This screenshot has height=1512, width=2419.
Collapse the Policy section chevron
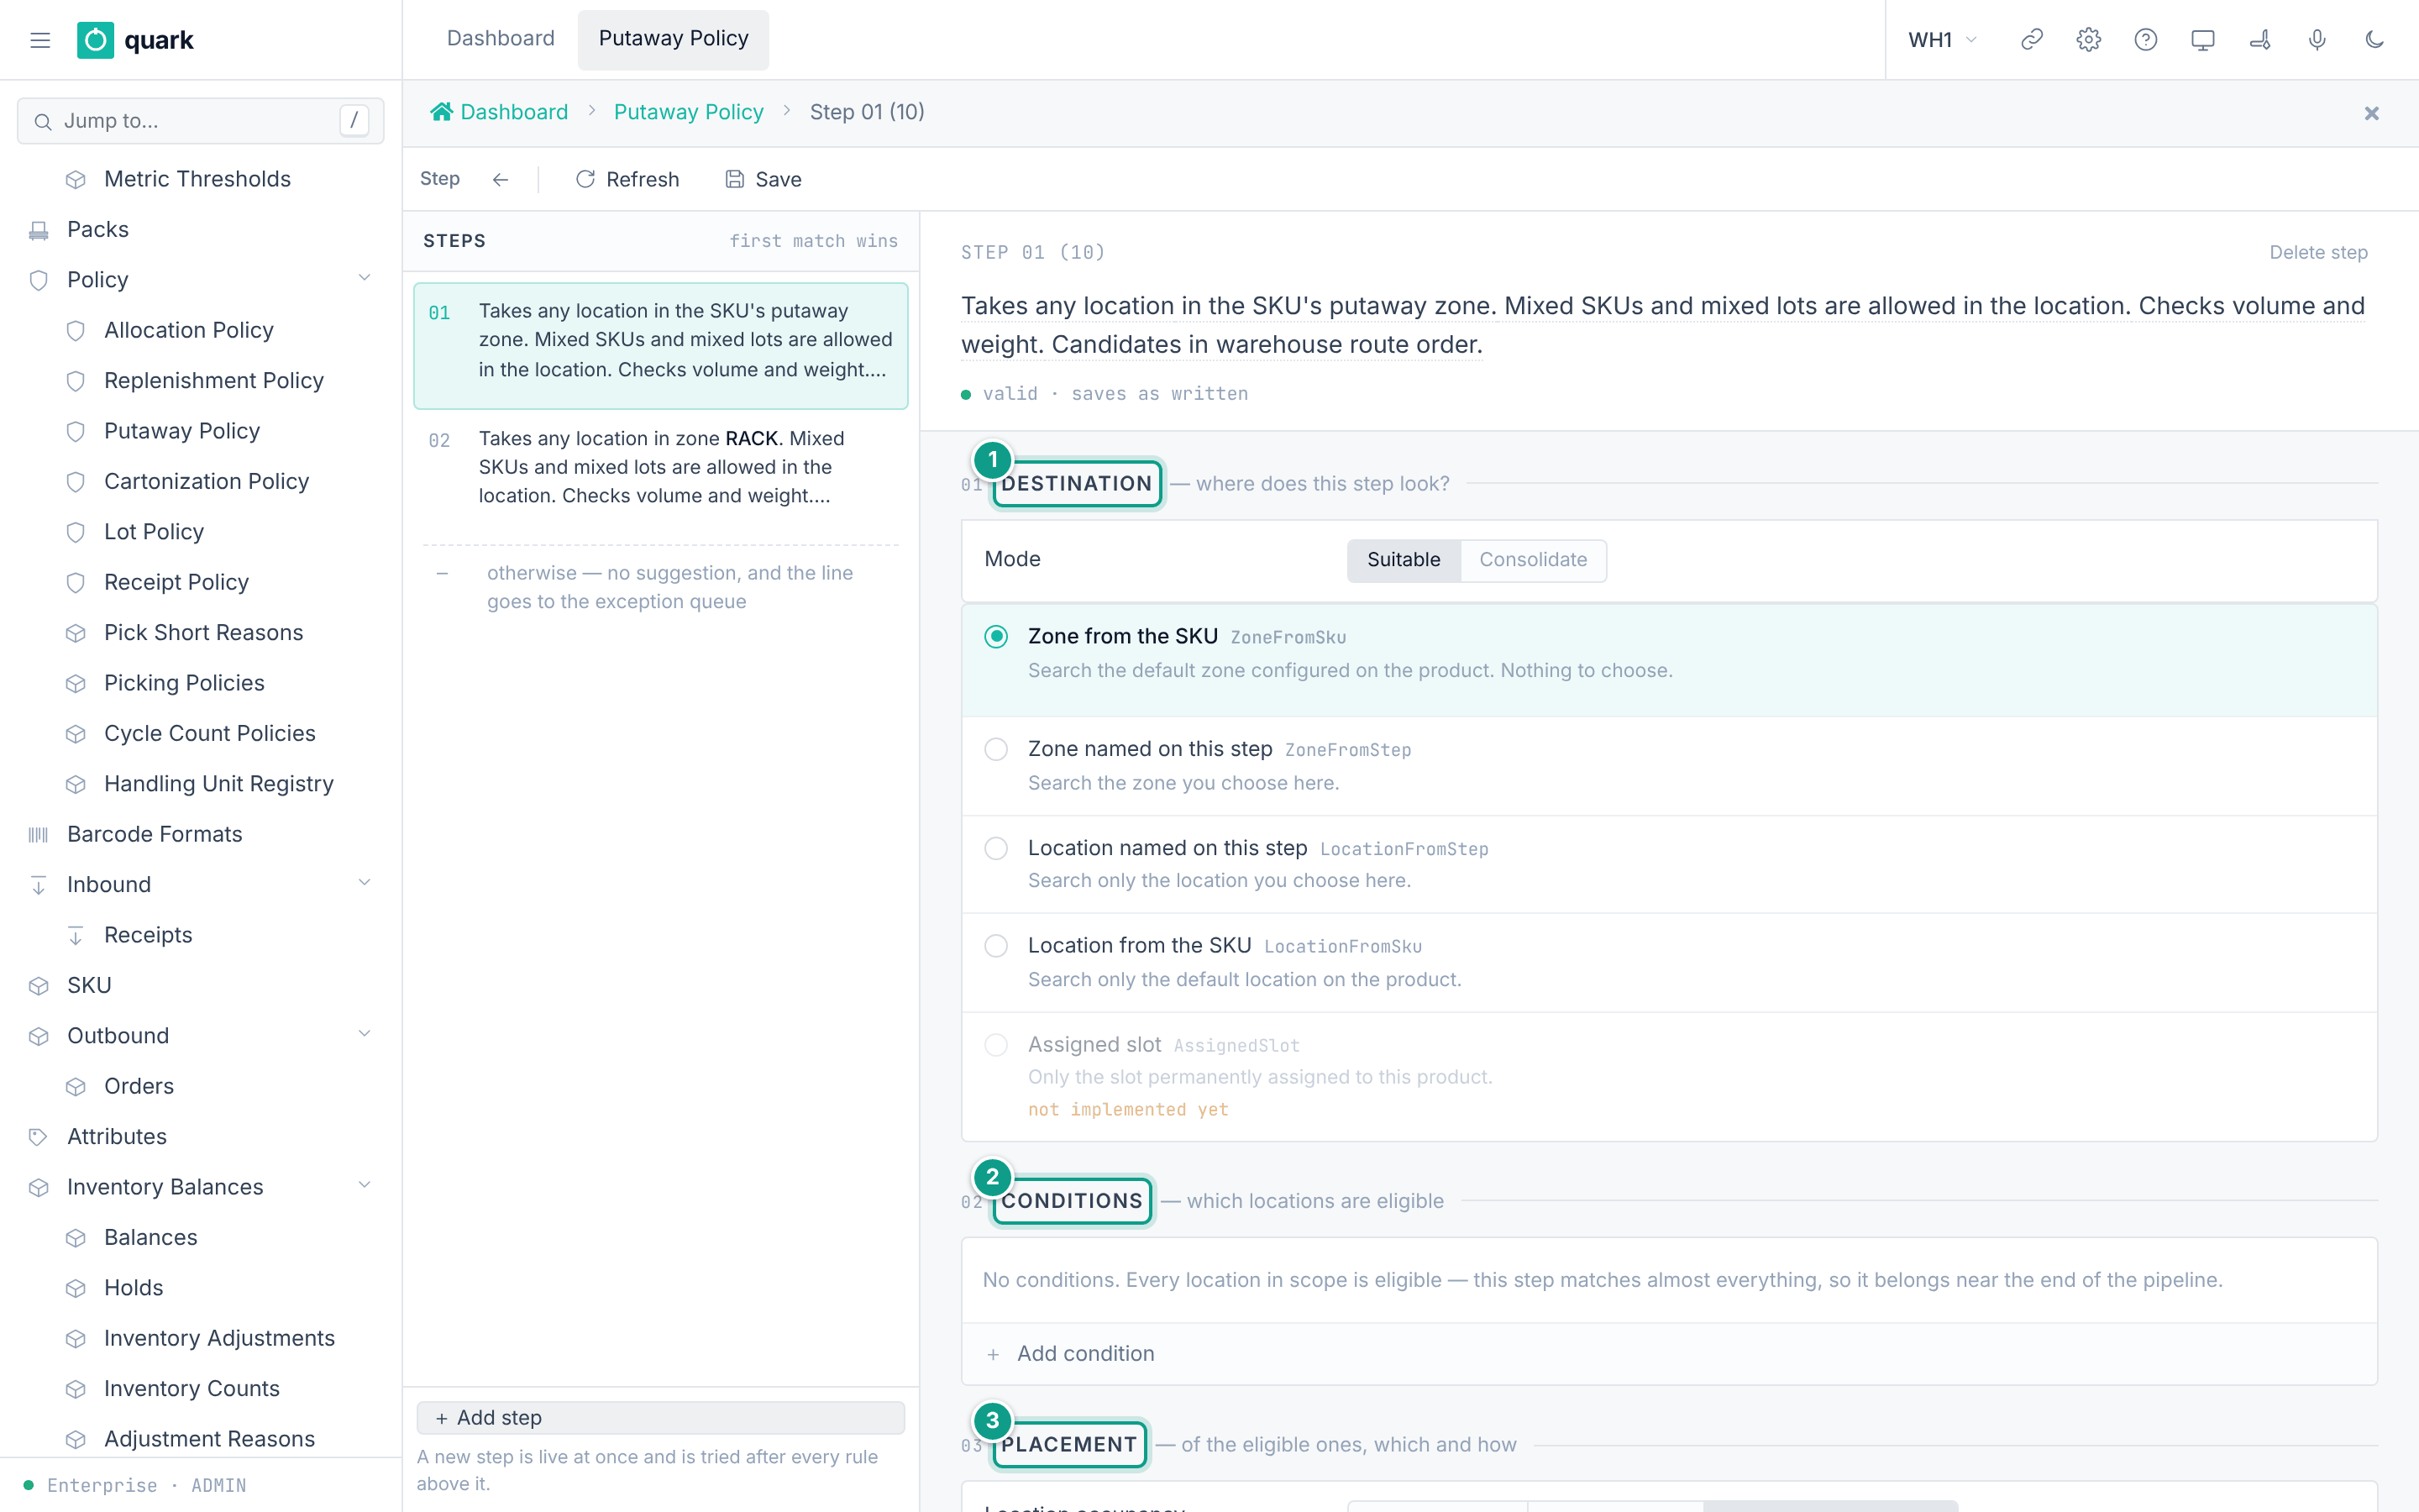click(x=365, y=279)
